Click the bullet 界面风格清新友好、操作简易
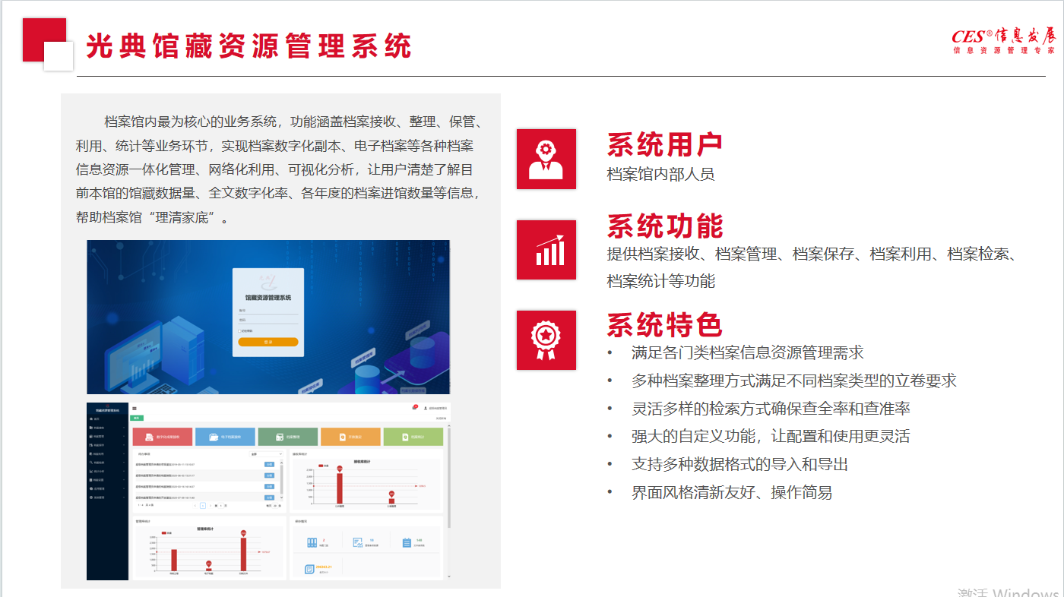 732,492
